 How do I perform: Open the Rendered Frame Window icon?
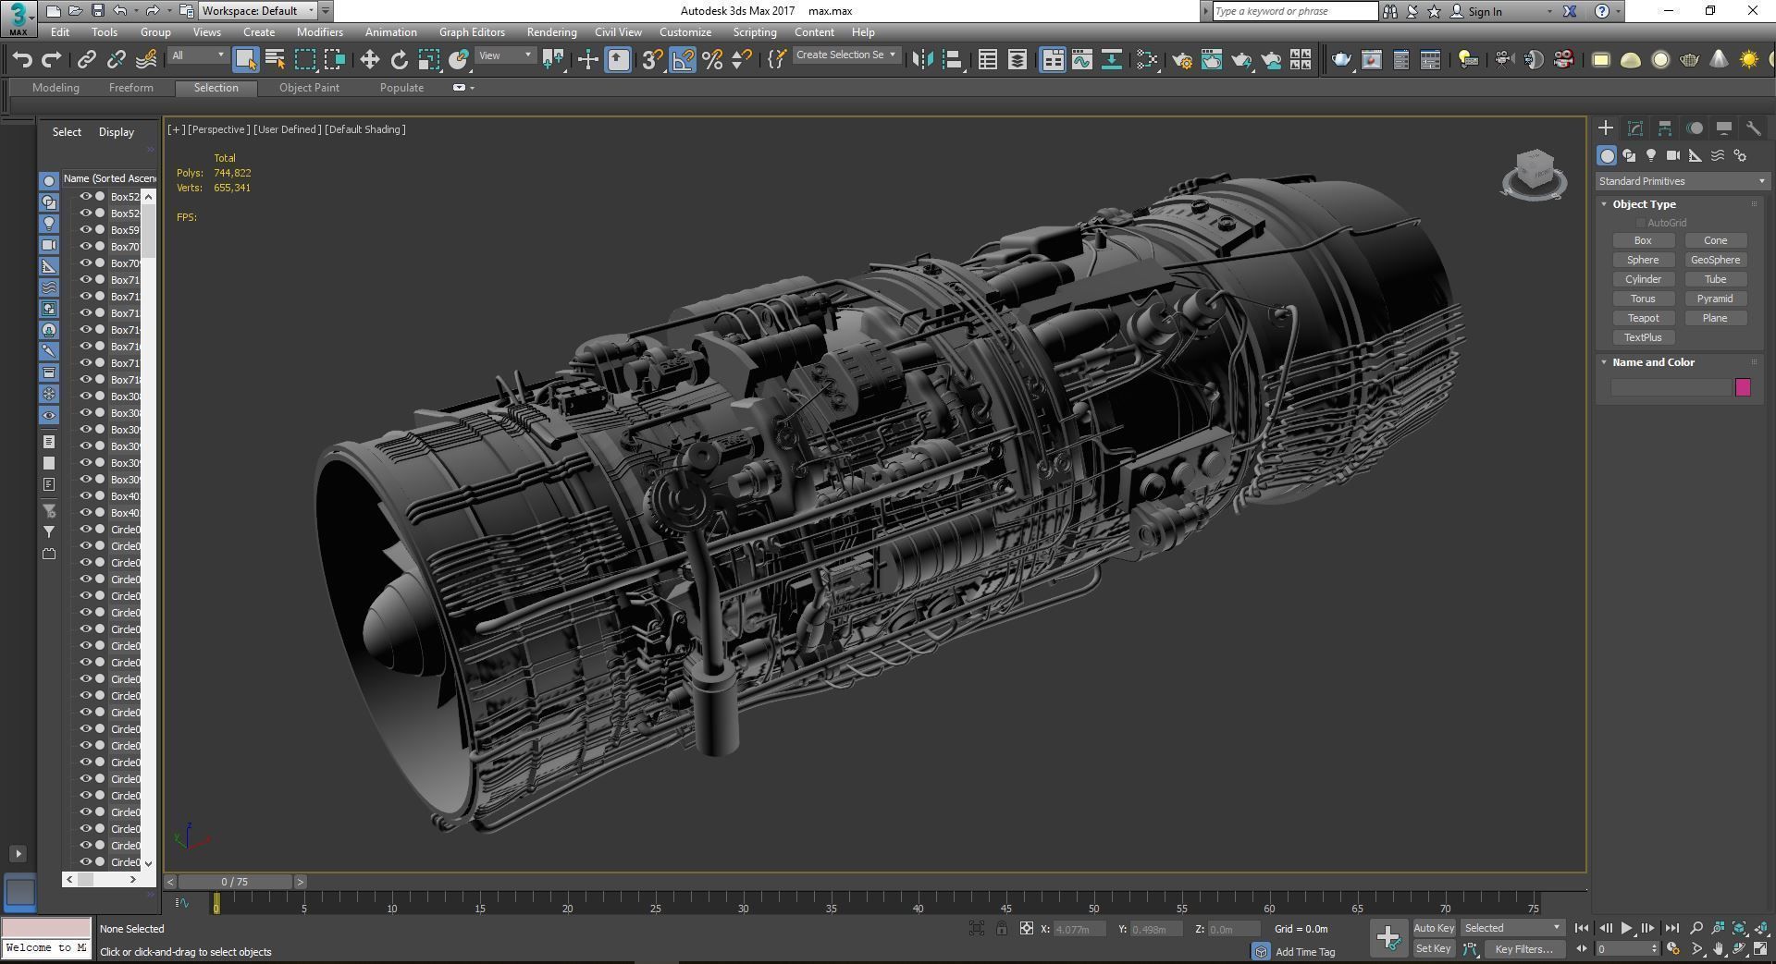(x=1212, y=60)
